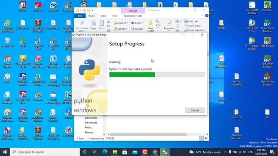Image resolution: width=278 pixels, height=156 pixels.
Task: Switch to Home tab in Explorer ribbon
Action: click(92, 16)
